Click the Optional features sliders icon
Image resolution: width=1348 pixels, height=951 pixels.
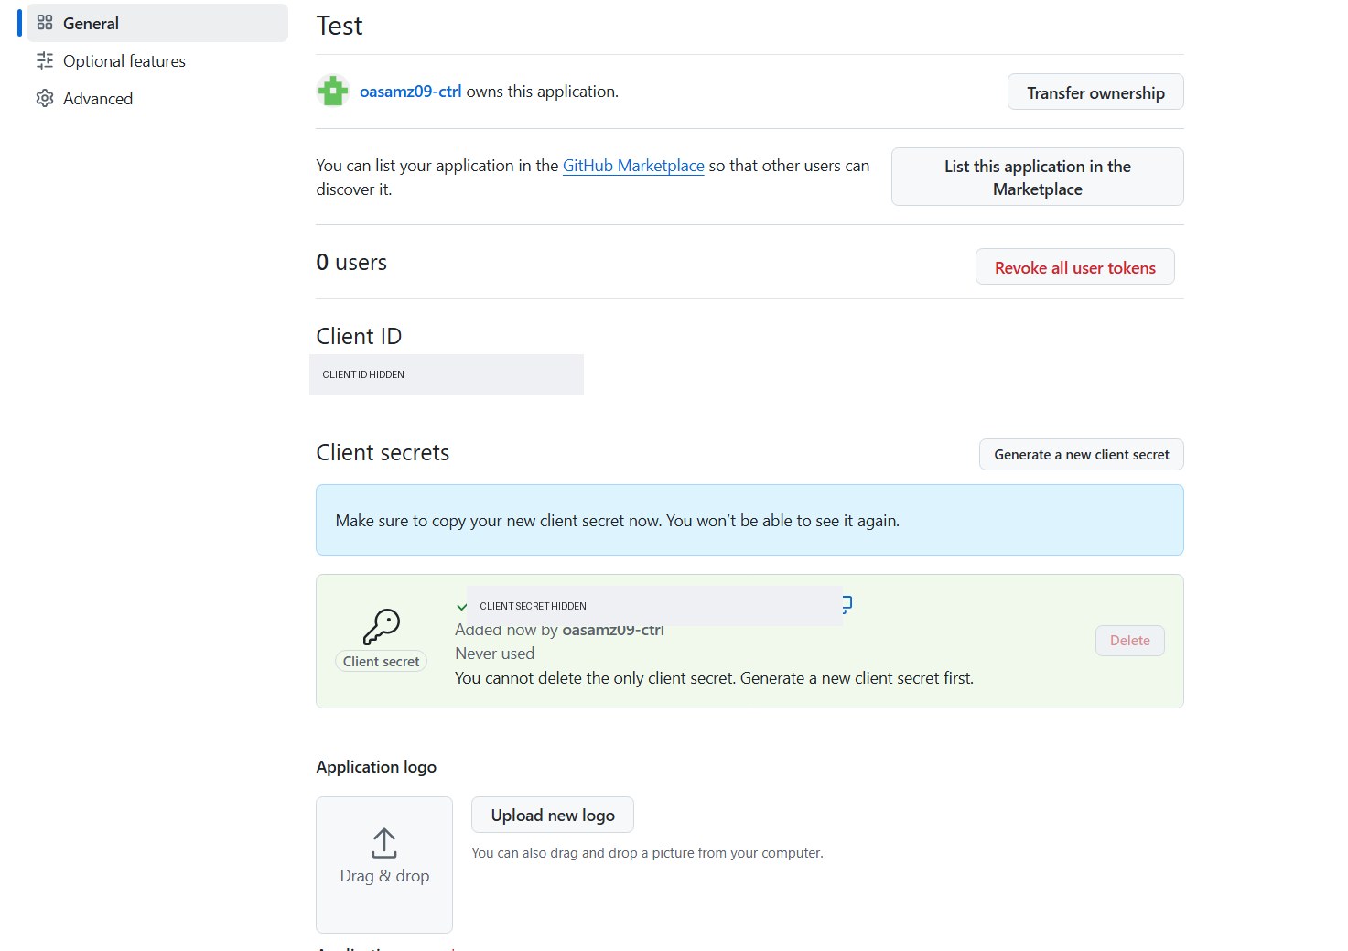pos(45,61)
